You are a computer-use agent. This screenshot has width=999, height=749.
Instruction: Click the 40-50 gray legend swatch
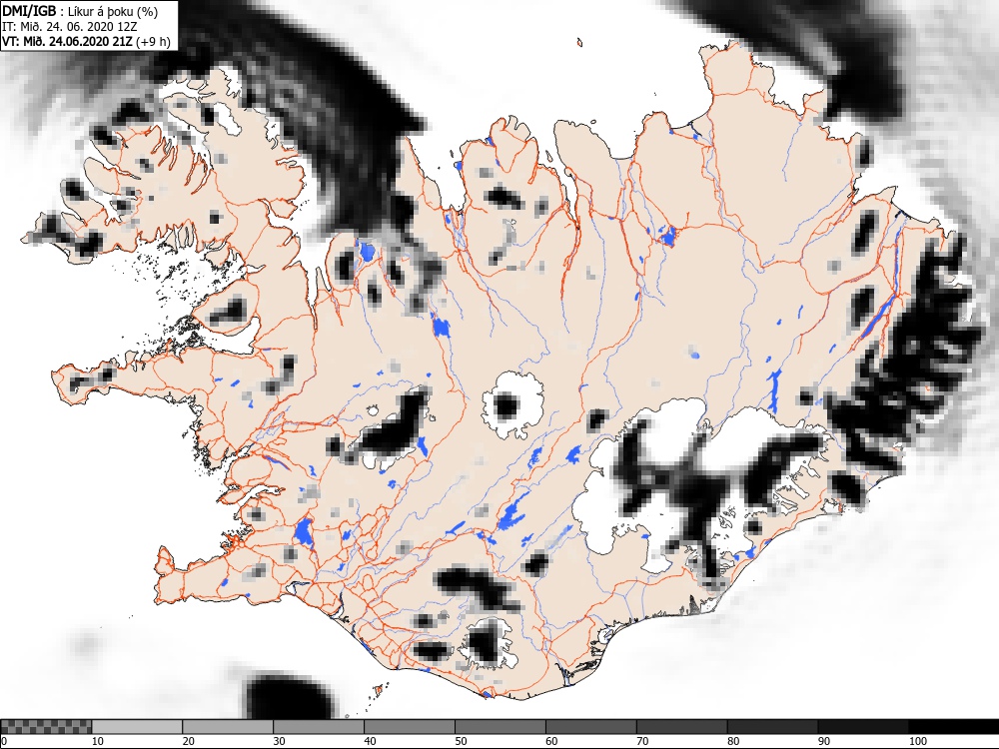click(409, 727)
